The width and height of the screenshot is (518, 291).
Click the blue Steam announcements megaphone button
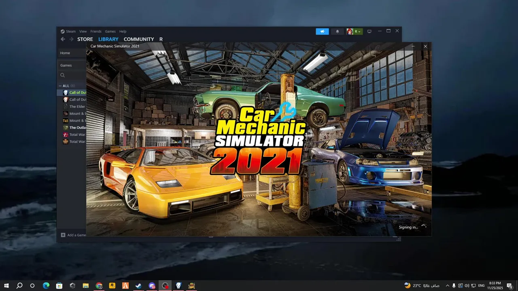(x=322, y=31)
